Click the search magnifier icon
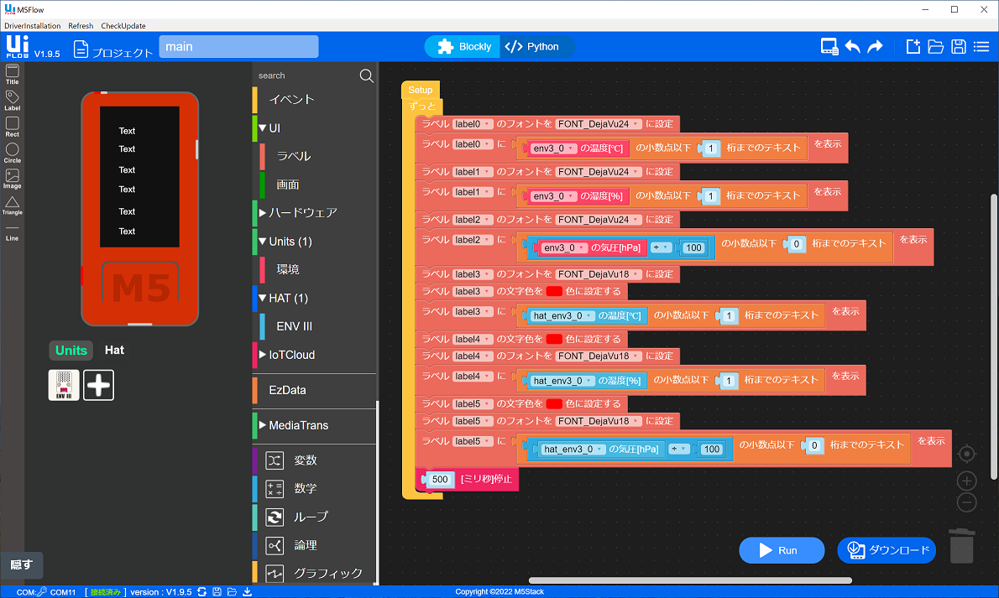This screenshot has height=598, width=999. click(366, 75)
